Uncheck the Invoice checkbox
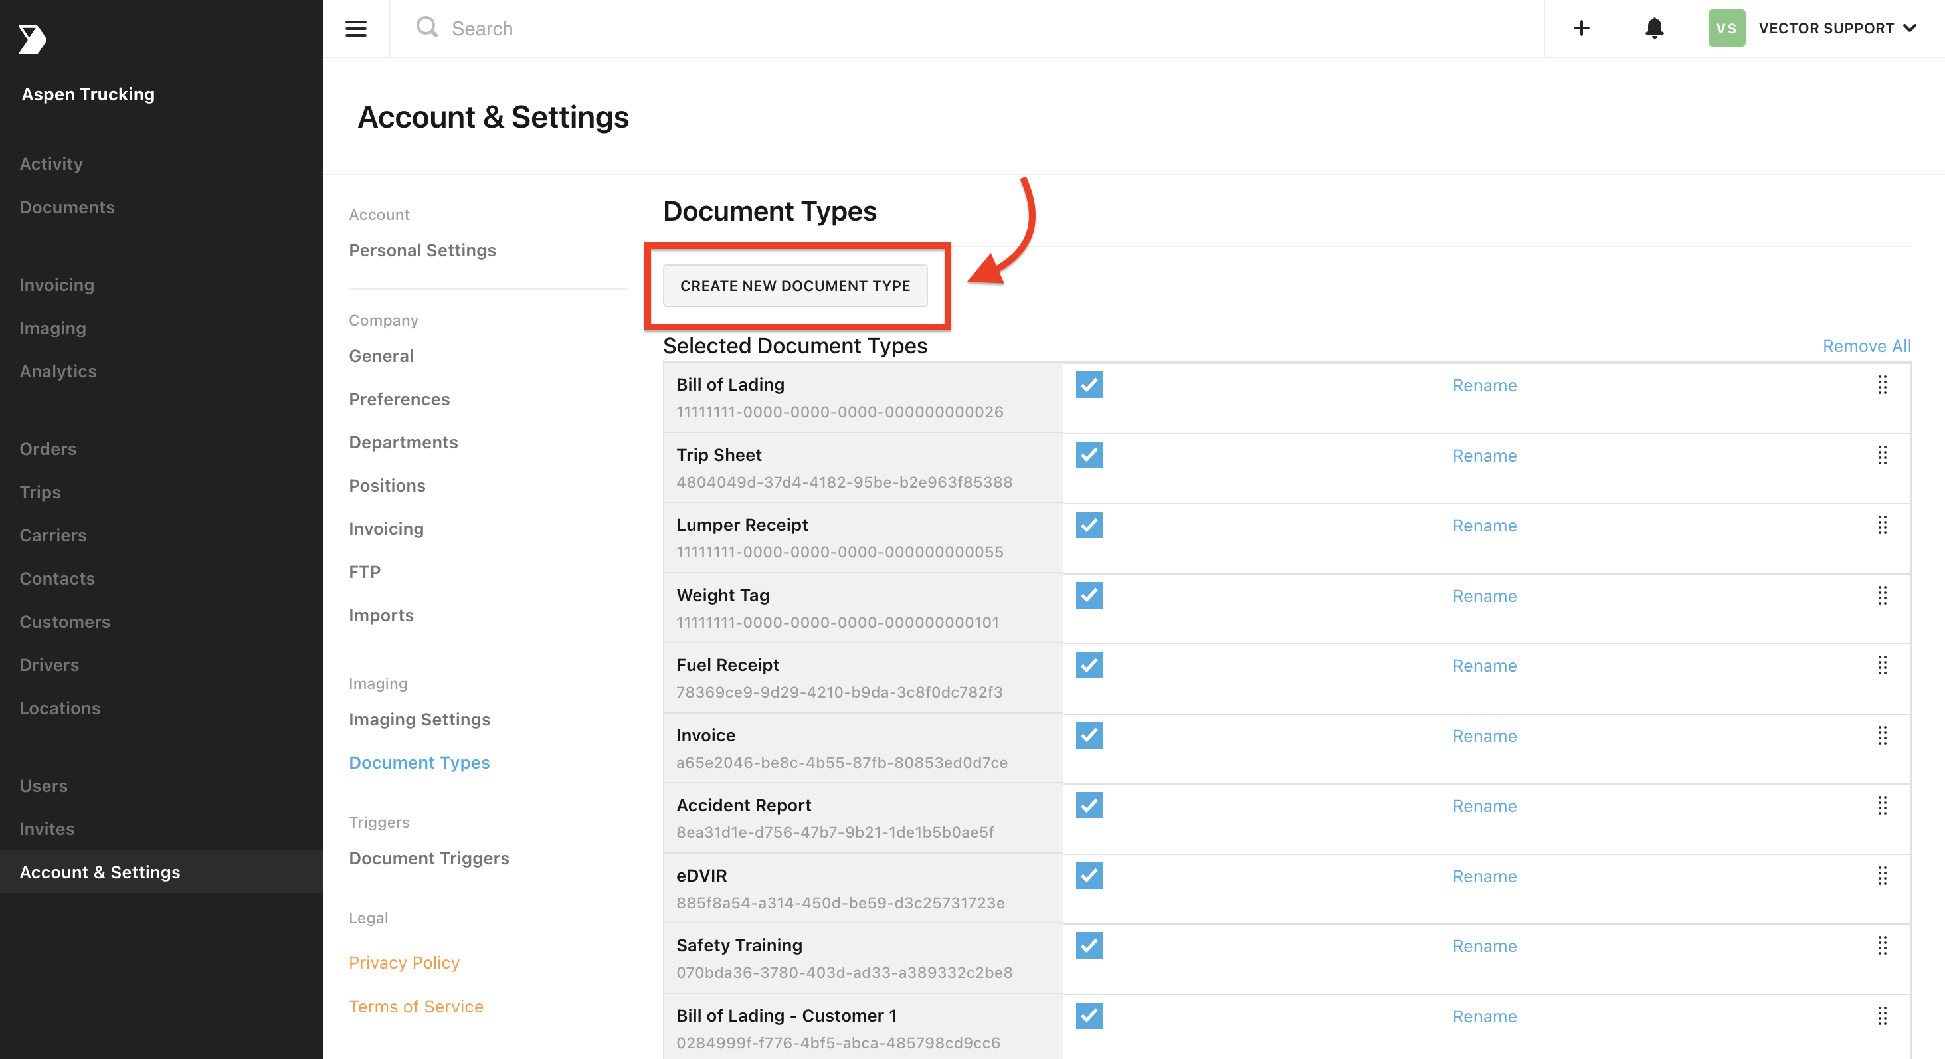The width and height of the screenshot is (1945, 1059). pos(1089,735)
